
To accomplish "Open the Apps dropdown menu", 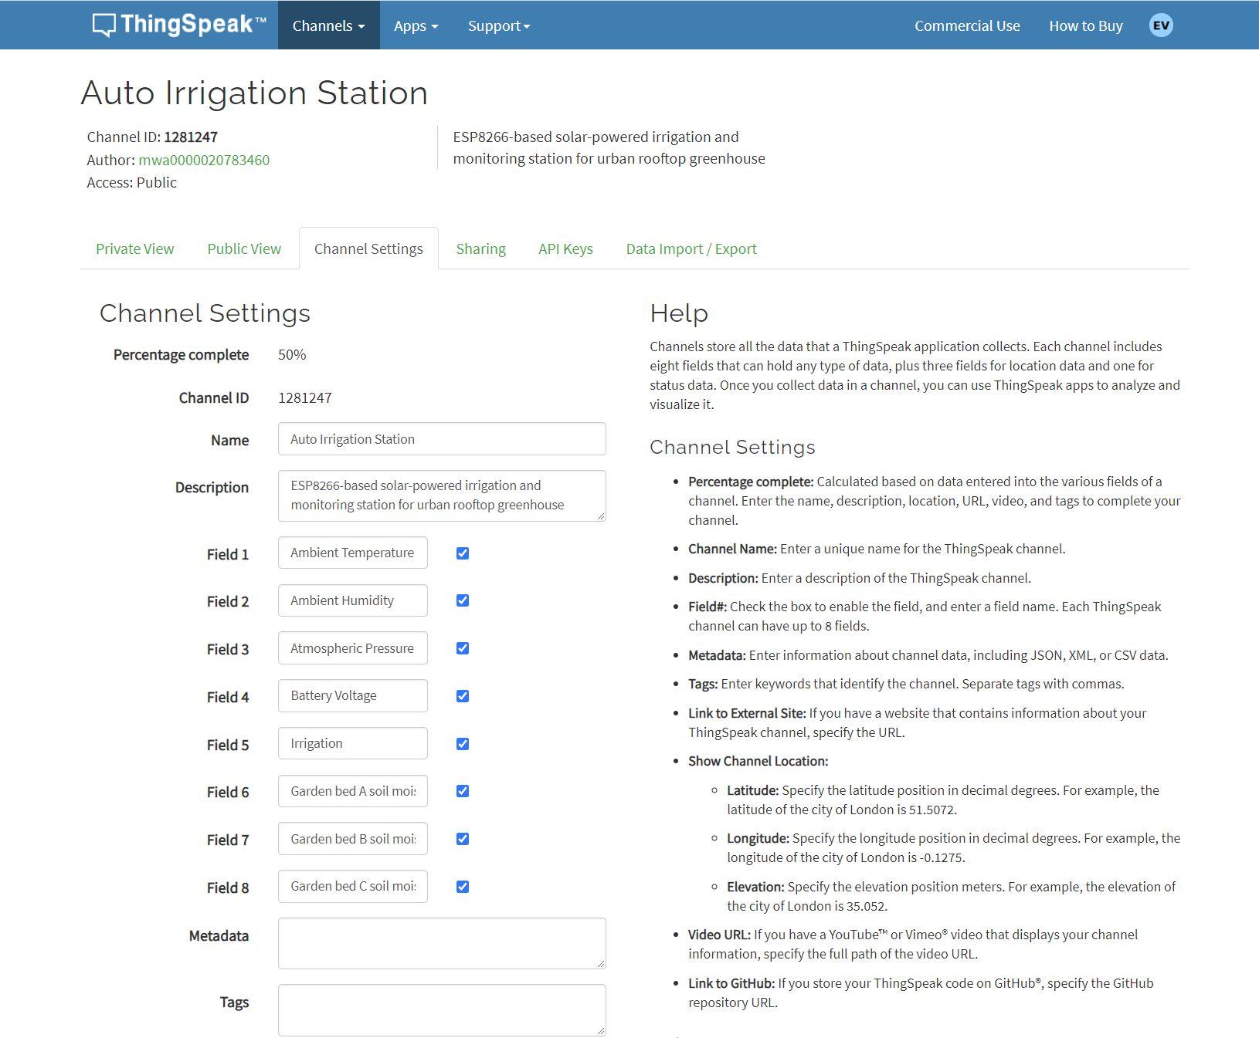I will point(416,25).
